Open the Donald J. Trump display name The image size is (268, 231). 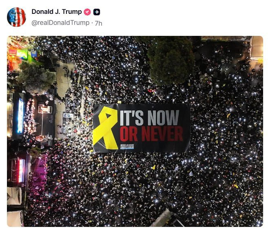[57, 12]
